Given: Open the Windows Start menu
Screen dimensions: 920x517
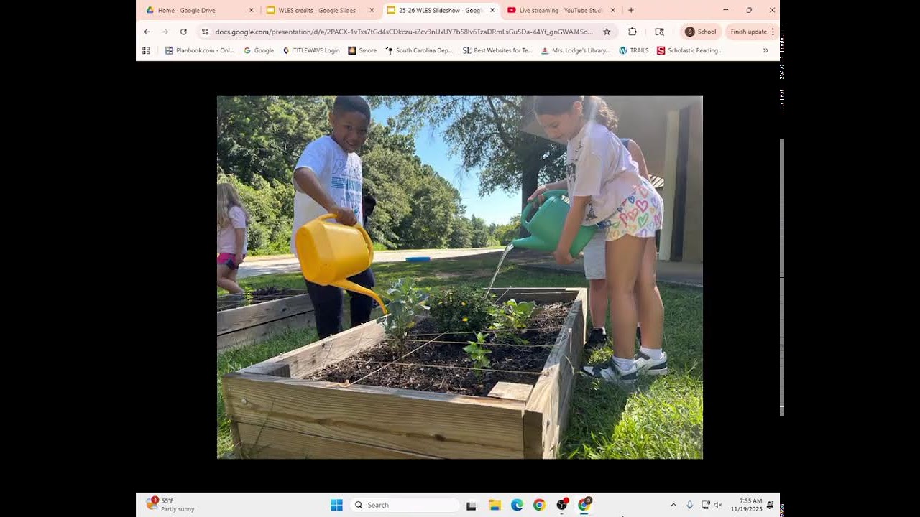Looking at the screenshot, I should (336, 505).
